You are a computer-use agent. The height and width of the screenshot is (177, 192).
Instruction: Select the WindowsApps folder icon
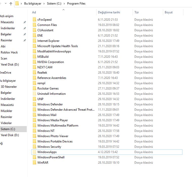click(34, 152)
